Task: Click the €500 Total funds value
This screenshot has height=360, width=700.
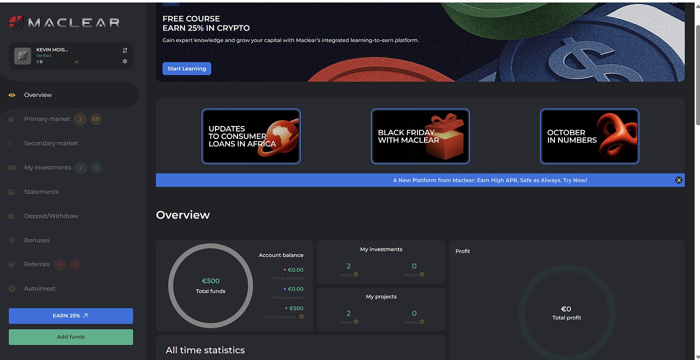Action: (210, 281)
